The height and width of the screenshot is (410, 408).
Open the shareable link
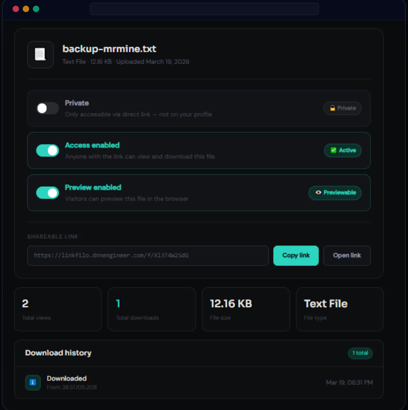tap(347, 255)
